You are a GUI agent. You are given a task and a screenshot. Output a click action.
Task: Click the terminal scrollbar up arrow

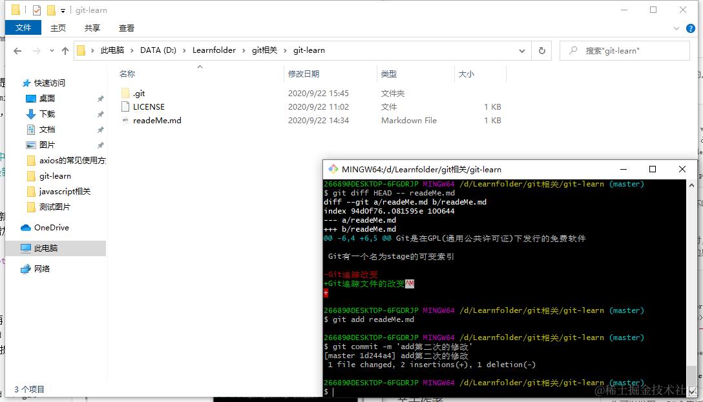point(692,185)
